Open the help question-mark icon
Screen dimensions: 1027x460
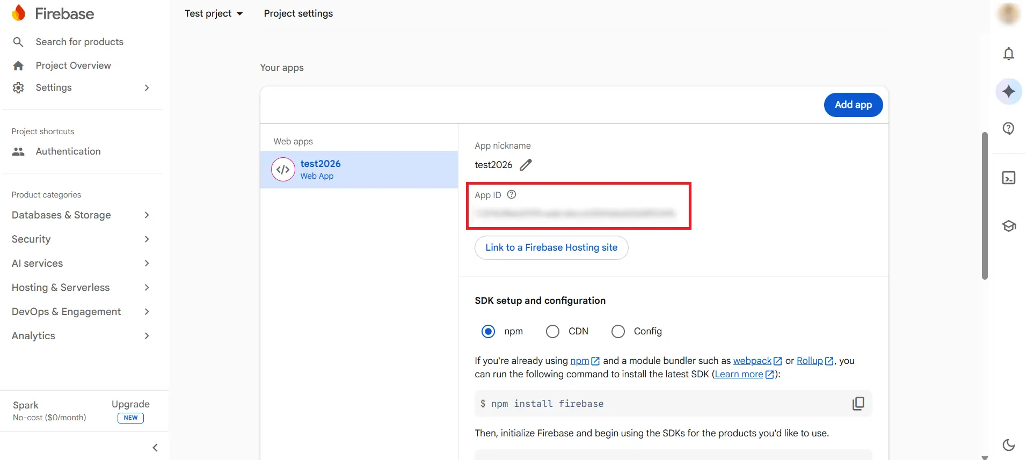1009,128
